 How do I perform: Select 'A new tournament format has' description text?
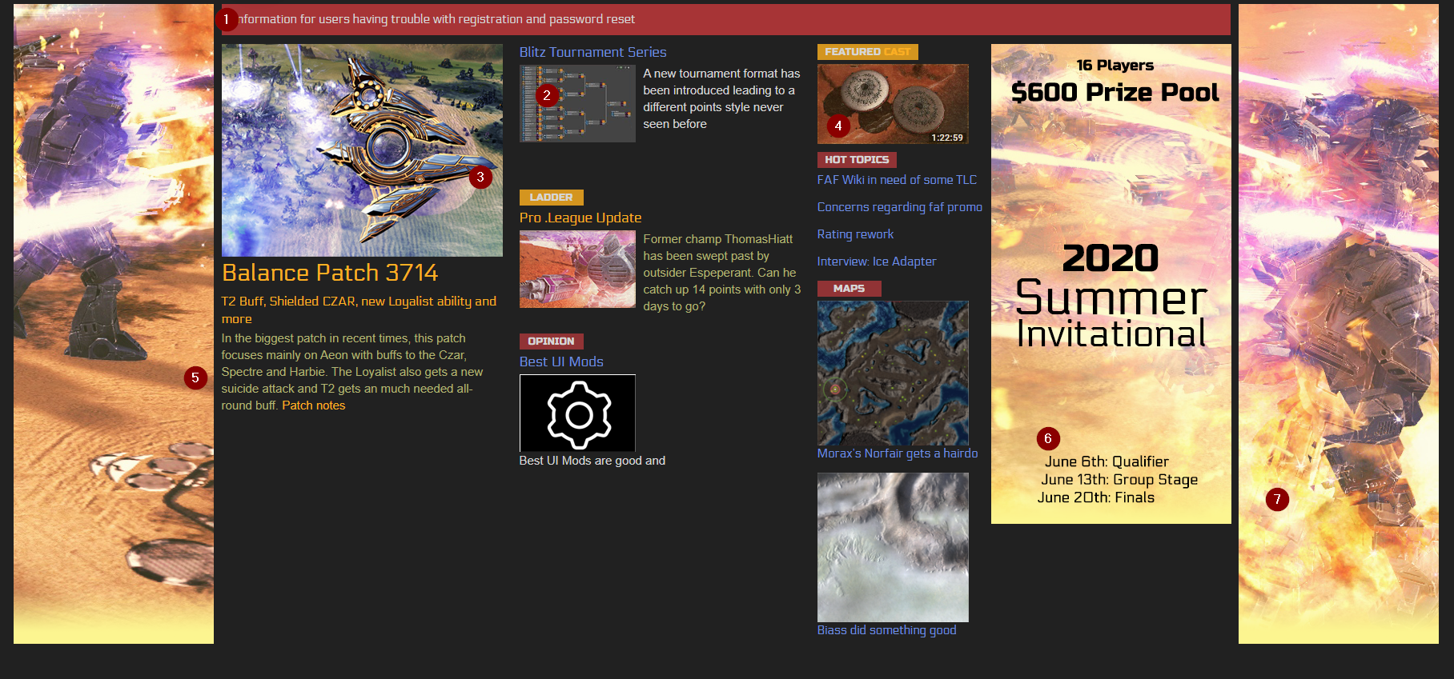pyautogui.click(x=721, y=98)
